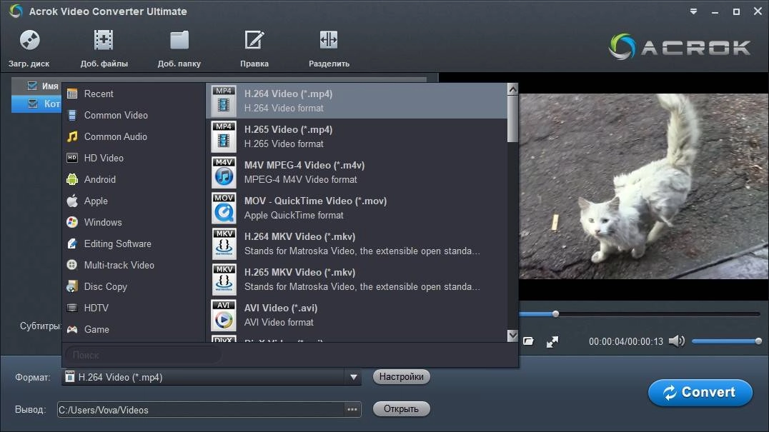Click the output path field C:/Users/Vova/Videos
The width and height of the screenshot is (769, 432).
201,409
